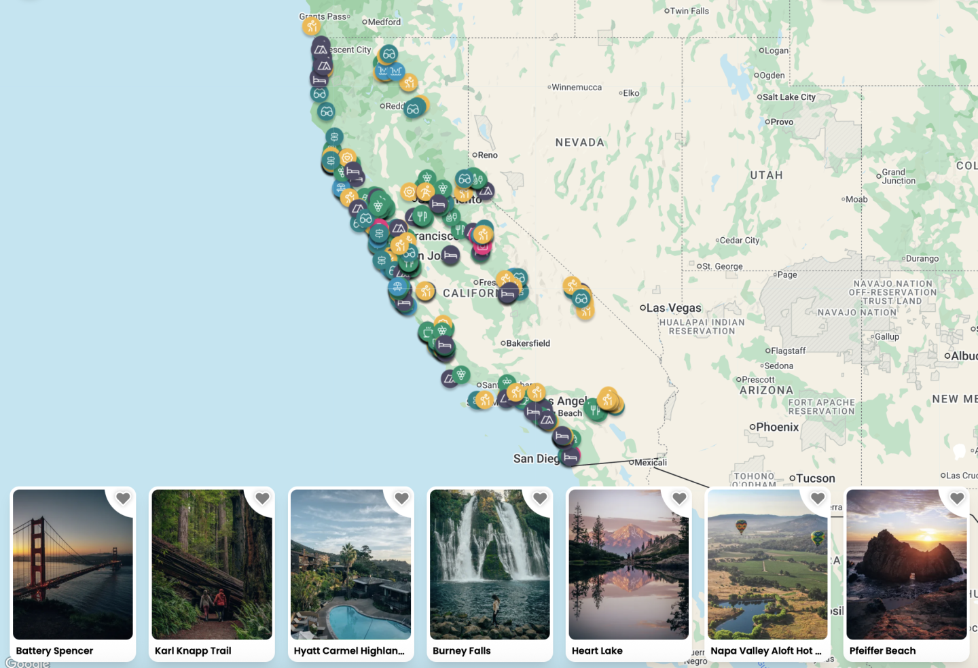Select the yellow runner marker near Sacramento
Image resolution: width=978 pixels, height=668 pixels.
[x=426, y=192]
